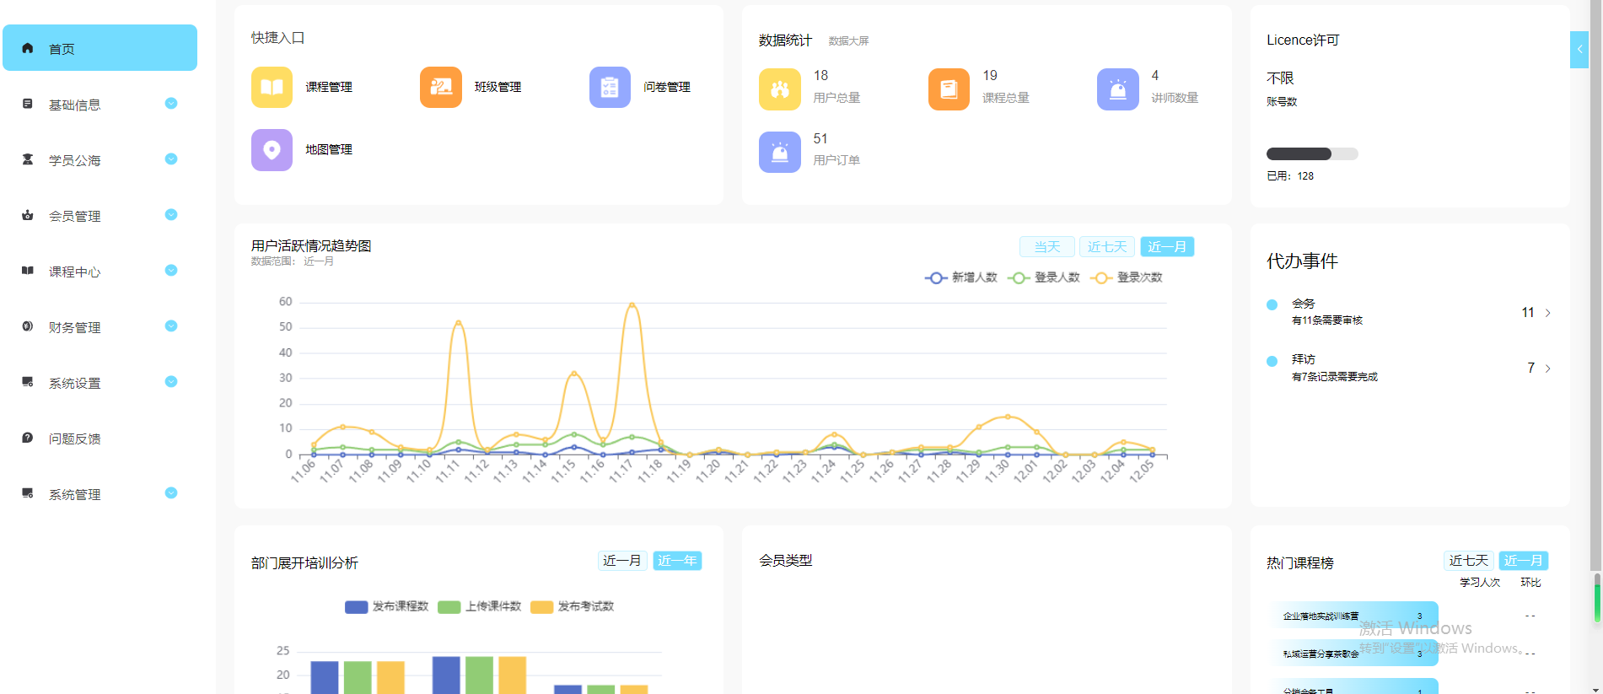Expand 基础信息 menu chevron
Image resolution: width=1603 pixels, height=694 pixels.
tap(171, 104)
